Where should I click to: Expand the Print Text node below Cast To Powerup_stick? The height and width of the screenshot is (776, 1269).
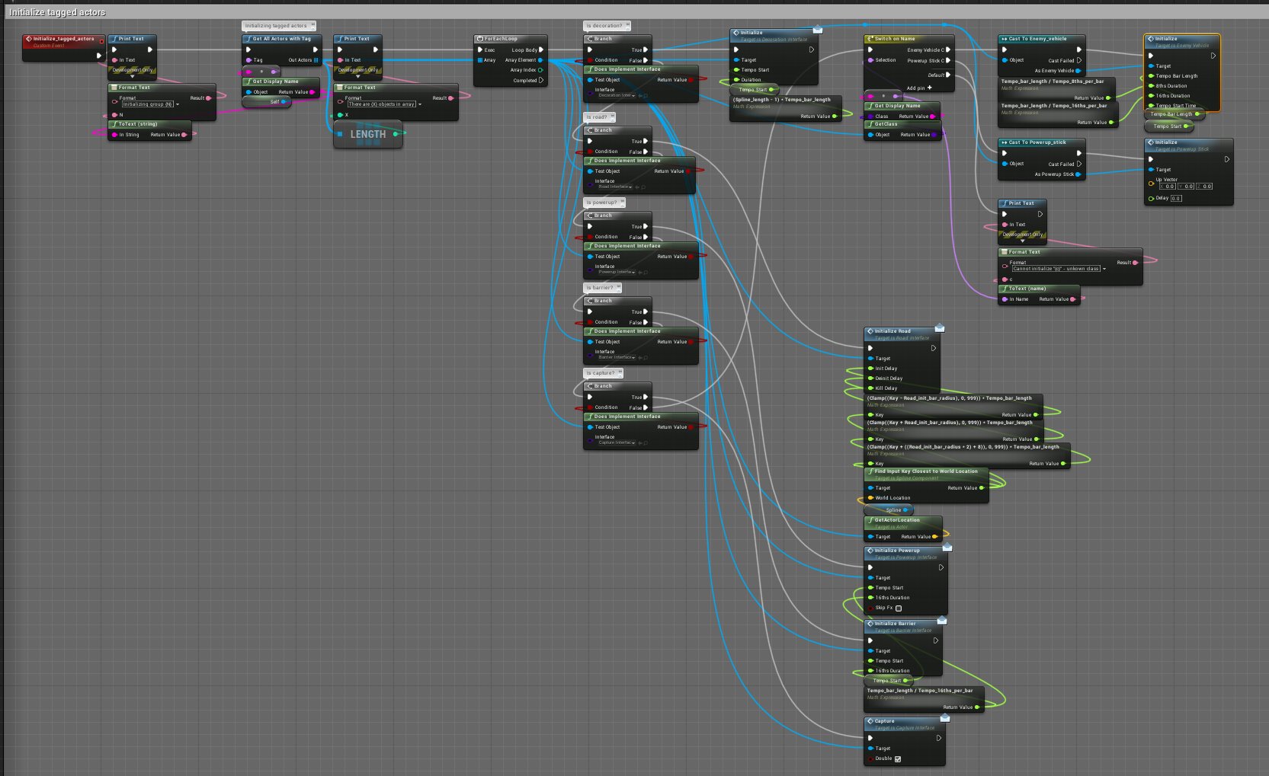coord(1022,241)
